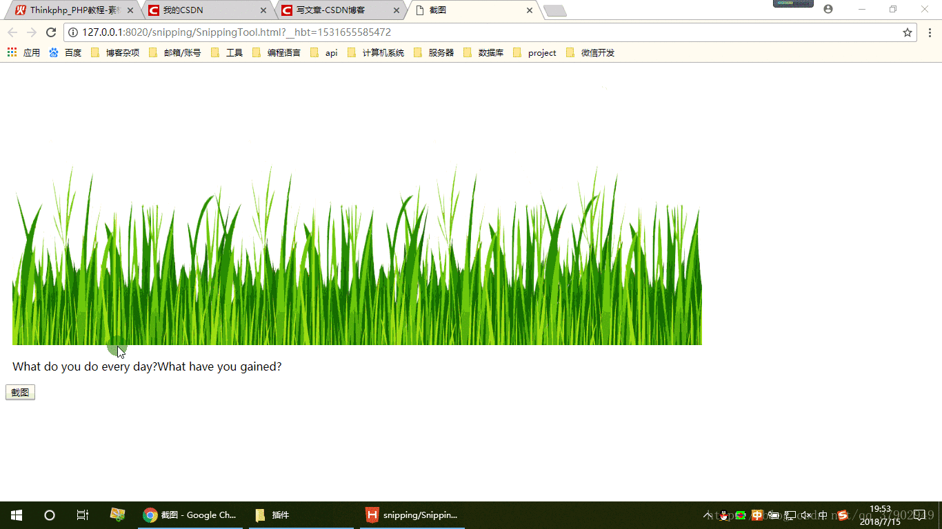Open the 应用 apps shortcut
The image size is (942, 529).
(23, 52)
